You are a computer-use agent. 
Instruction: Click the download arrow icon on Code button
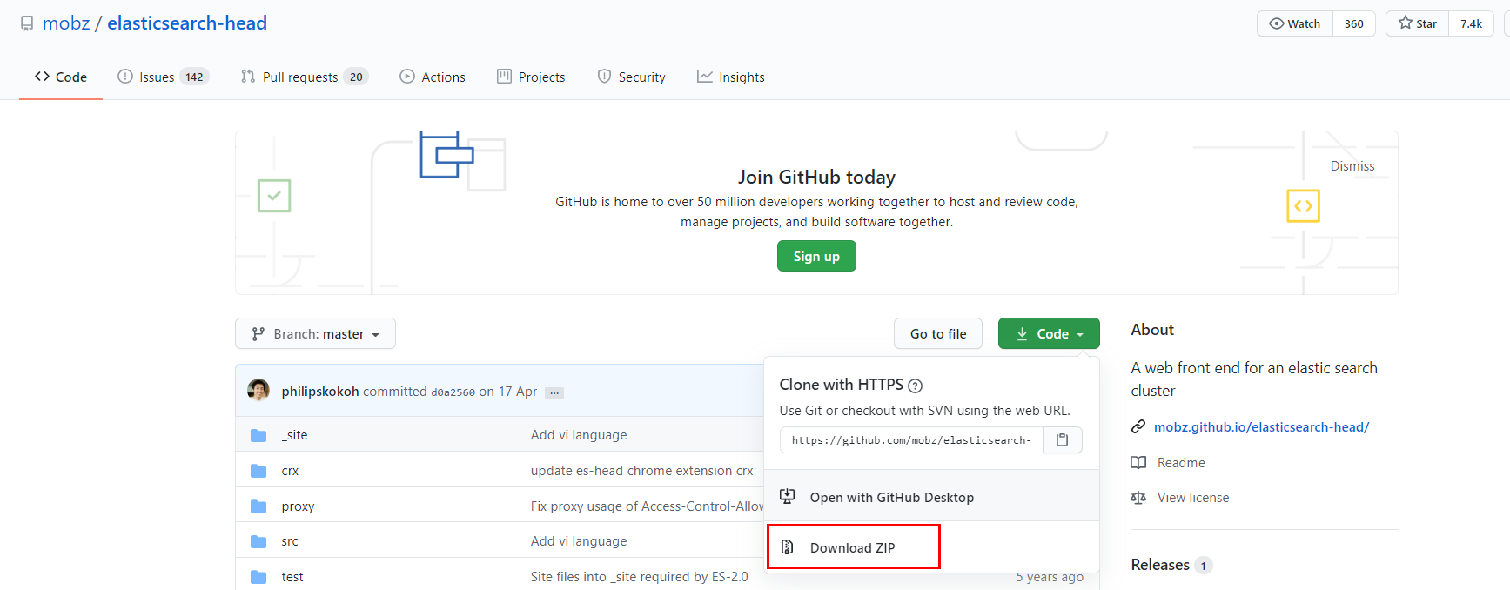click(x=1022, y=334)
